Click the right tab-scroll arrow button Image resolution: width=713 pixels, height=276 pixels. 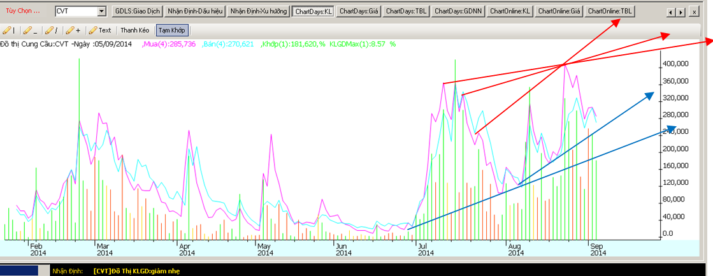coord(681,12)
